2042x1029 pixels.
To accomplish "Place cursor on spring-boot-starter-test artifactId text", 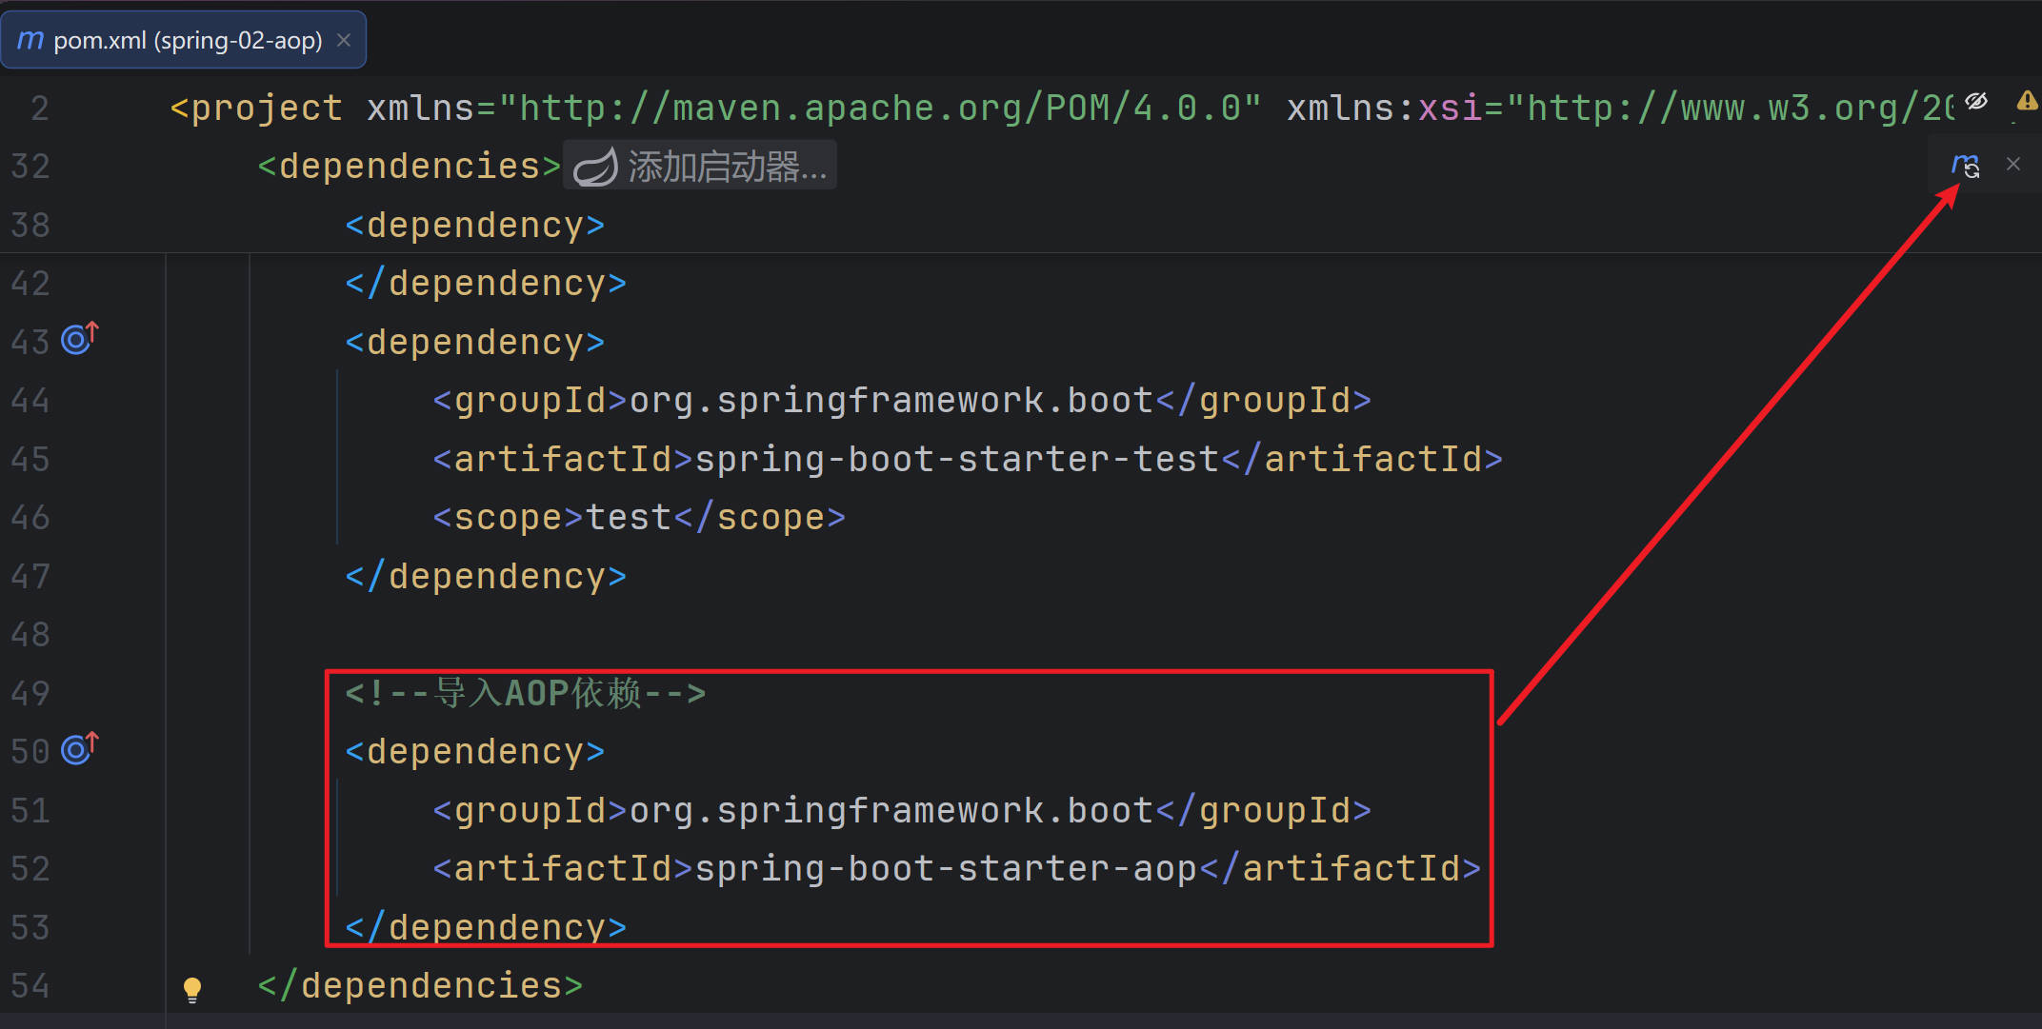I will pos(956,460).
